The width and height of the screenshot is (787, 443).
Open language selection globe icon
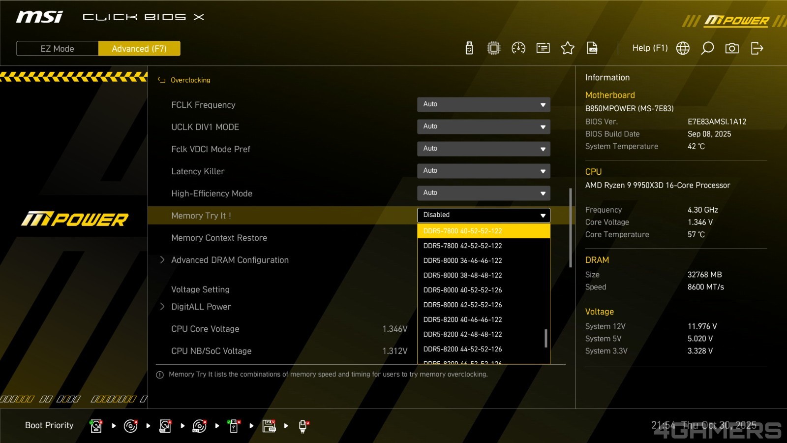[683, 48]
